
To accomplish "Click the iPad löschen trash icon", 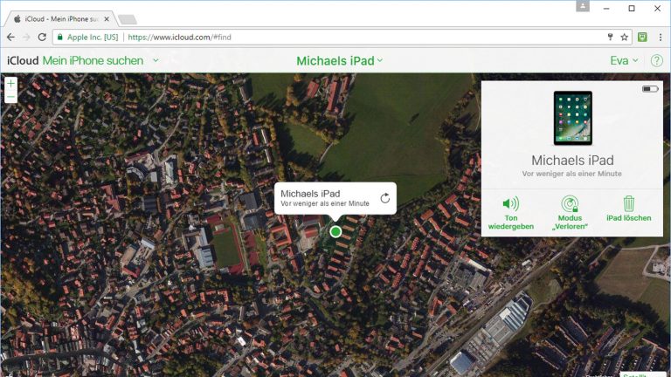I will click(x=628, y=203).
